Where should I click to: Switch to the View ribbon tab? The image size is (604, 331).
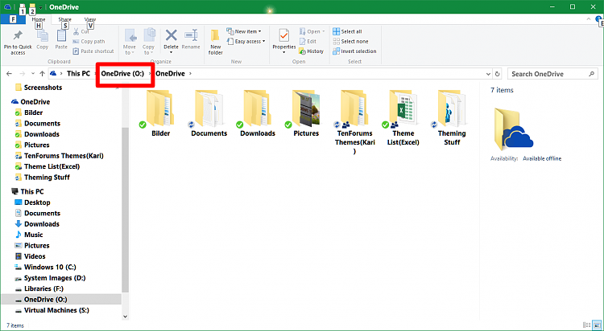click(89, 18)
